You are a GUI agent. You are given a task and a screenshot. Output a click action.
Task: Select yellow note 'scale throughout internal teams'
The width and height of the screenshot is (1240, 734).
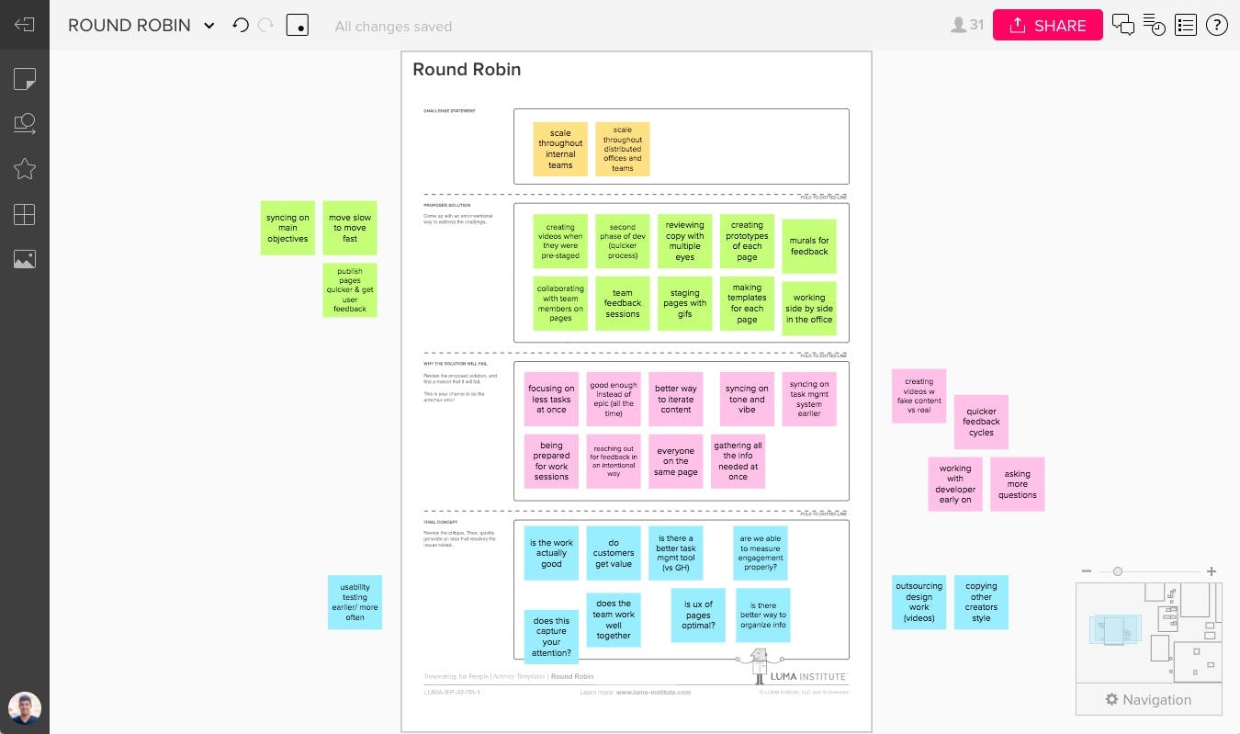click(560, 149)
